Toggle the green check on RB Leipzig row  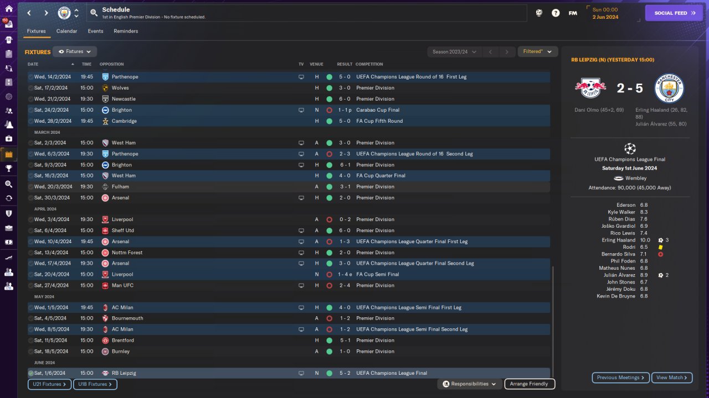click(x=30, y=373)
